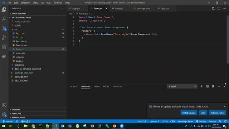Switch to the Output panel tab
The width and height of the screenshot is (229, 129).
[74, 86]
